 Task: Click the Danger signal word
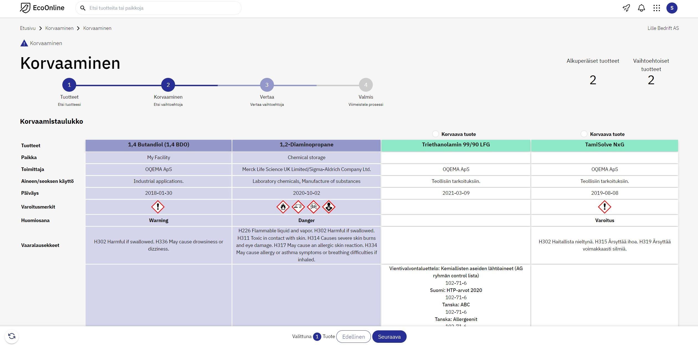pos(306,220)
